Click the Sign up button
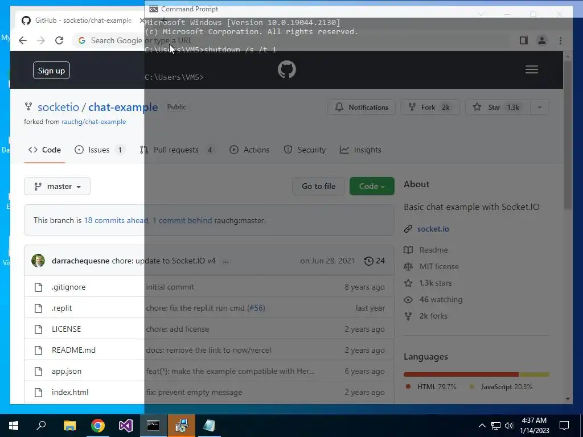 coord(51,71)
